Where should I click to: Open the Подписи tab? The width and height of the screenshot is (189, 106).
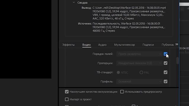pos(148,45)
